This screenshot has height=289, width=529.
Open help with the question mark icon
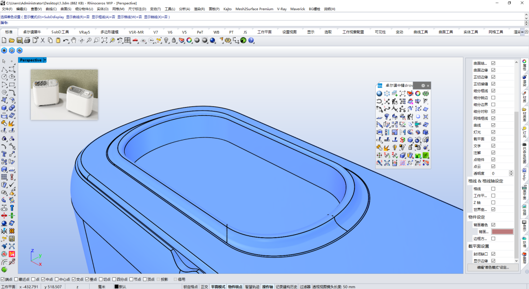251,41
